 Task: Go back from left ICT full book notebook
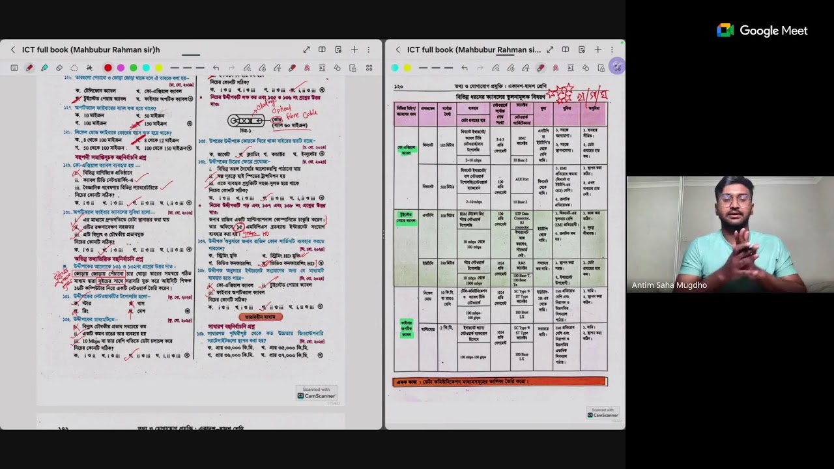12,50
